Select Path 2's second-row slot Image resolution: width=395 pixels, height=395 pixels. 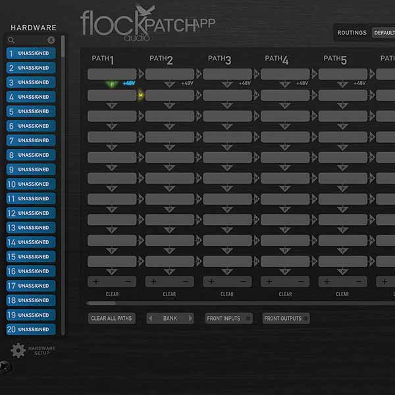pyautogui.click(x=170, y=95)
